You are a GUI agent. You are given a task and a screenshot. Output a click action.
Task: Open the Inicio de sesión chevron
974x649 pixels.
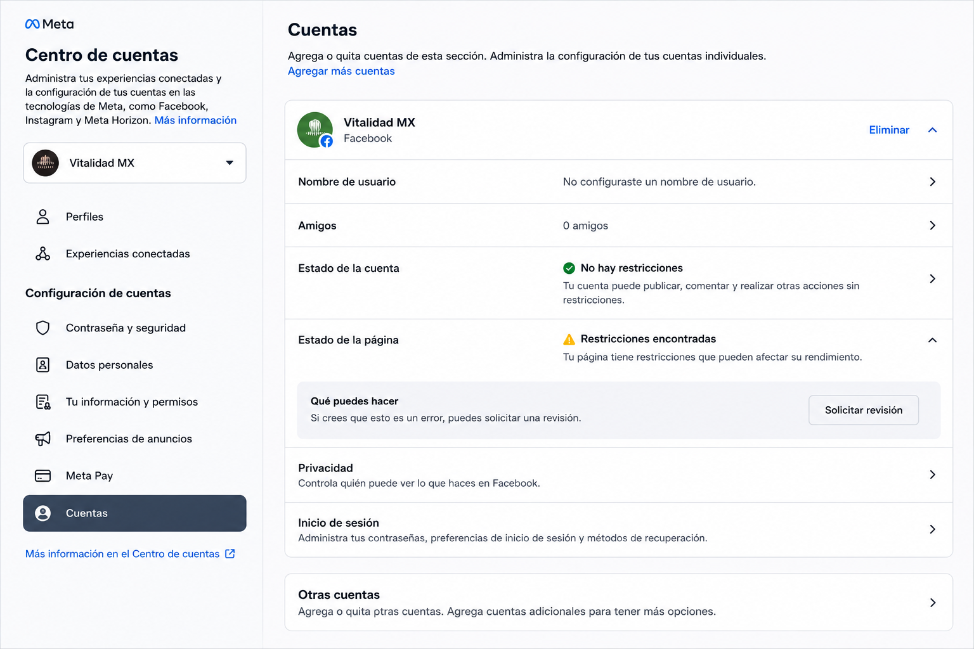[x=932, y=529]
